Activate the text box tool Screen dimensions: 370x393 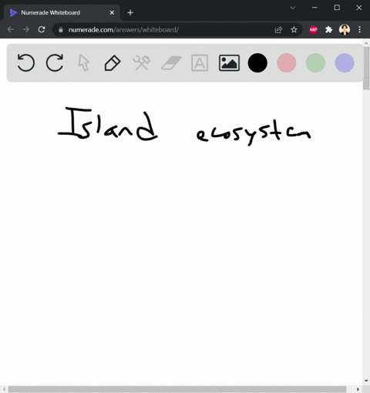coord(200,62)
